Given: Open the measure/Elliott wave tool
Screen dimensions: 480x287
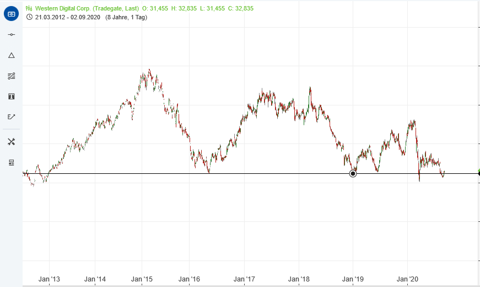Looking at the screenshot, I should tap(12, 117).
